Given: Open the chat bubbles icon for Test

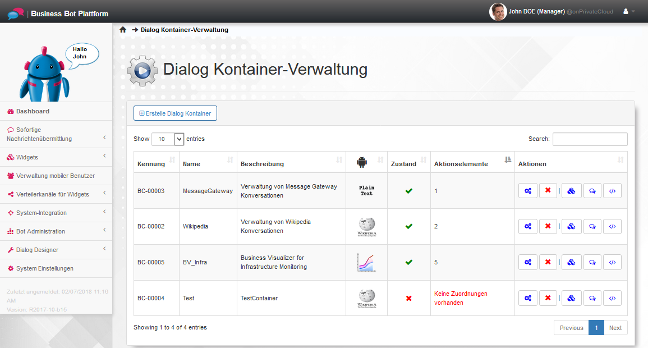Looking at the screenshot, I should point(592,299).
